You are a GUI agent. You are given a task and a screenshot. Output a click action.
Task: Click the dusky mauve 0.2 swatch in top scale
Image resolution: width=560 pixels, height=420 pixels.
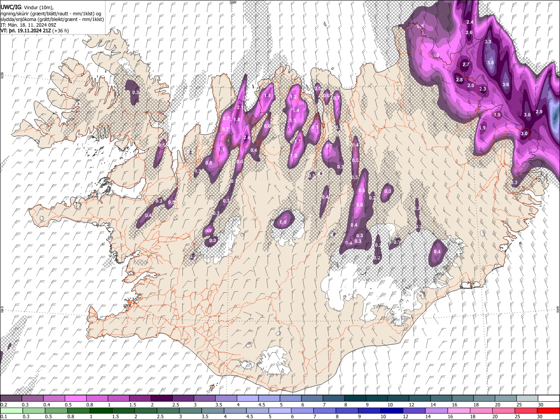[x=11, y=399]
